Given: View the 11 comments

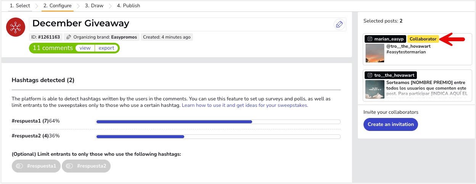Looking at the screenshot, I should click(85, 48).
